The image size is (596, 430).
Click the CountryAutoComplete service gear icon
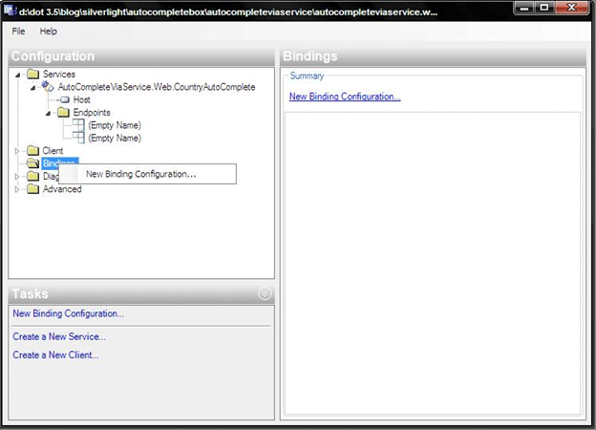[x=48, y=87]
